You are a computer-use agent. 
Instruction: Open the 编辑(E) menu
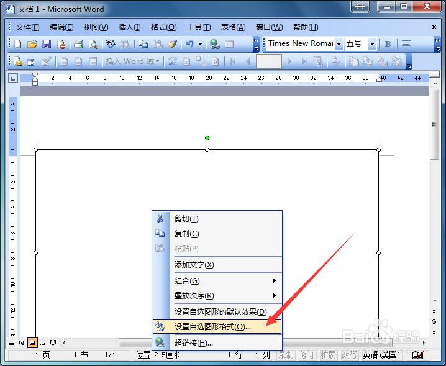tap(61, 27)
